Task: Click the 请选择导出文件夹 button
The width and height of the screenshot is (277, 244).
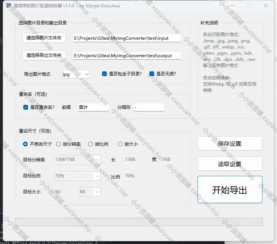Action: 44,55
